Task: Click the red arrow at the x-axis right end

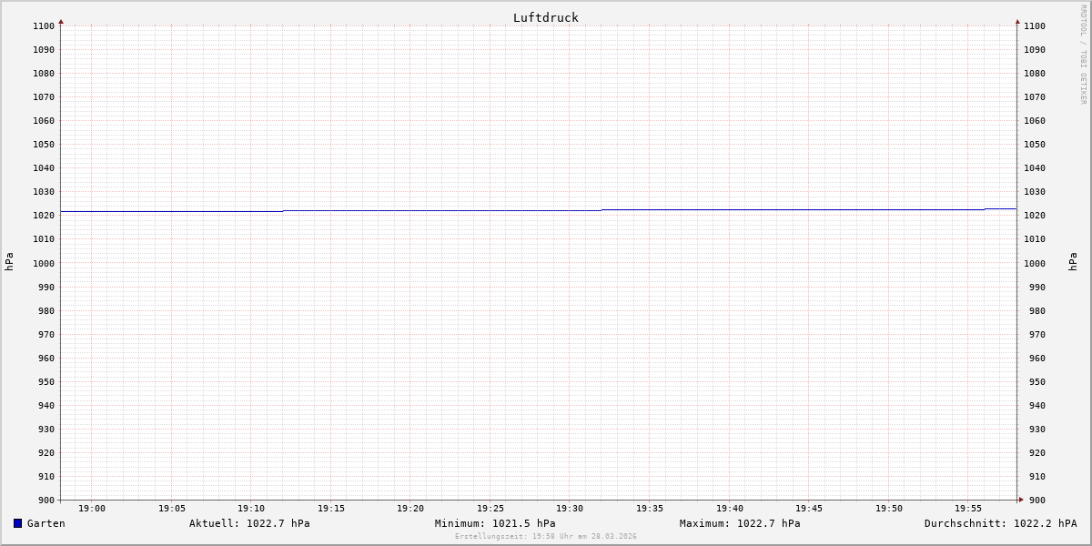Action: [1021, 499]
